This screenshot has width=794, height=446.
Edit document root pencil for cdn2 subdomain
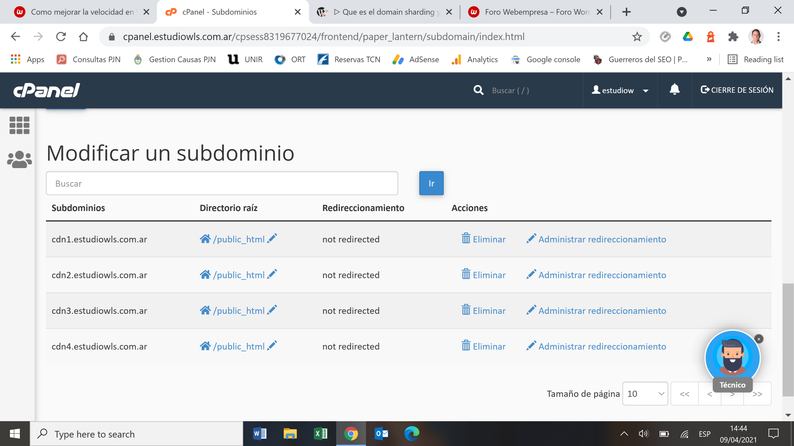pos(272,274)
